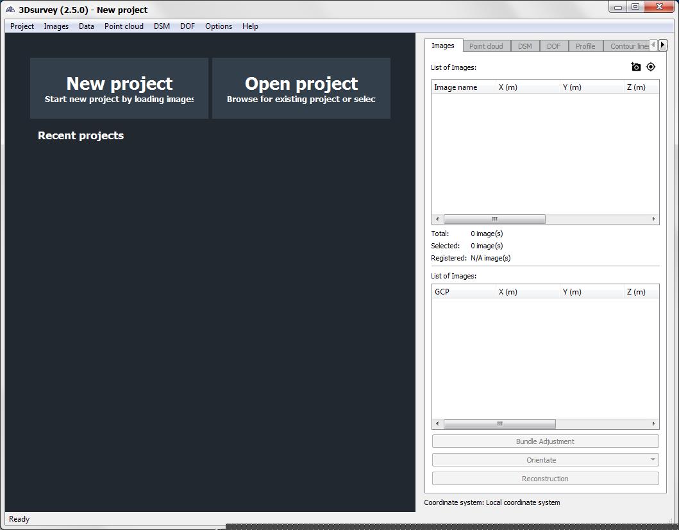Click Y (m) header in image list
The image size is (679, 530).
coord(592,87)
